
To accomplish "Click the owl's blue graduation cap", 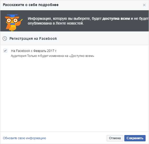I will (12, 15).
